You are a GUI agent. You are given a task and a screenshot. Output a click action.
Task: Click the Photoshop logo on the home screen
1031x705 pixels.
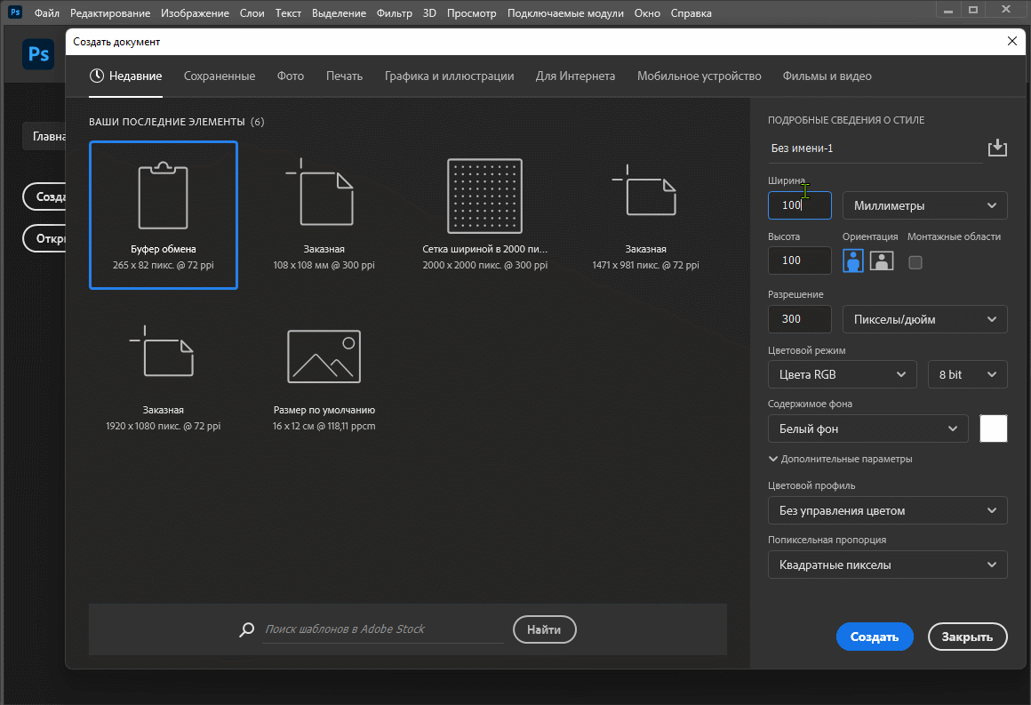click(x=38, y=54)
